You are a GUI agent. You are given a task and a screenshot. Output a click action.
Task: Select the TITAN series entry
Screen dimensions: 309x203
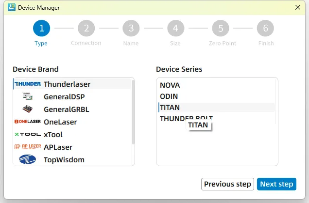(x=170, y=107)
